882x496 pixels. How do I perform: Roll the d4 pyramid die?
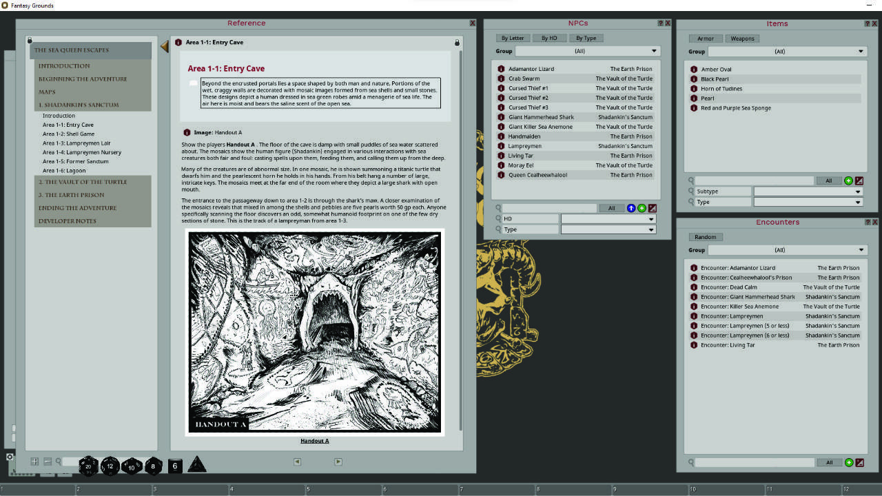[x=196, y=465]
